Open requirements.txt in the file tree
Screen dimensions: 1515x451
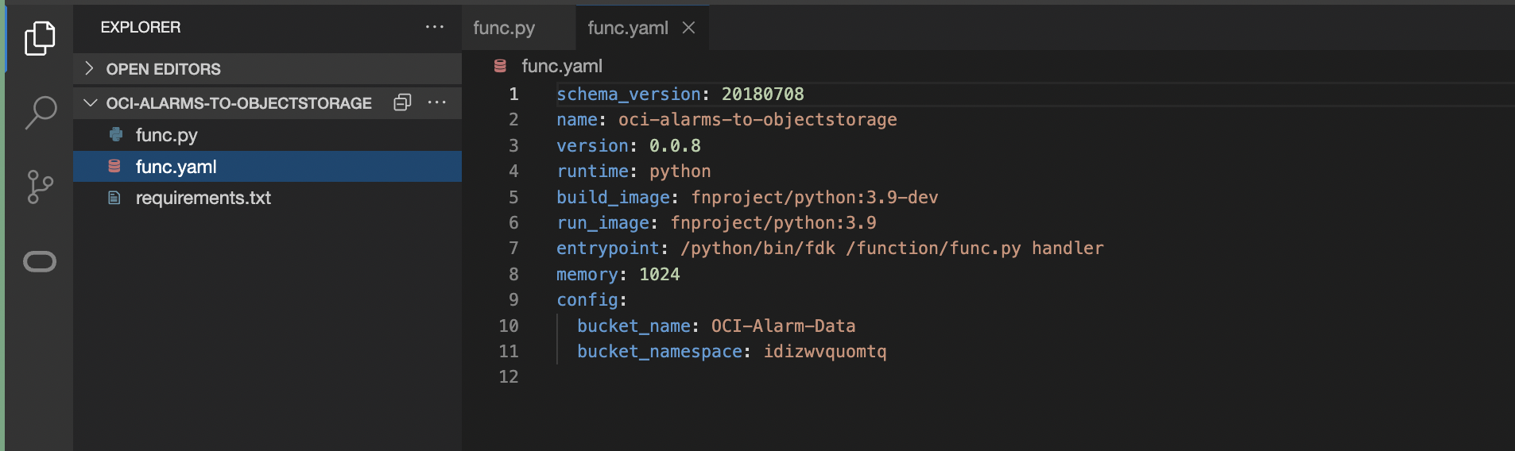[203, 198]
